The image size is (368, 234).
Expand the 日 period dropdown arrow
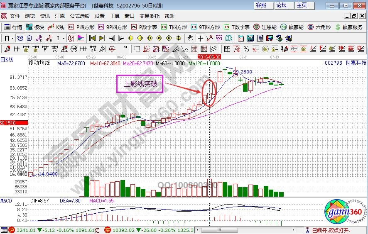[13, 38]
